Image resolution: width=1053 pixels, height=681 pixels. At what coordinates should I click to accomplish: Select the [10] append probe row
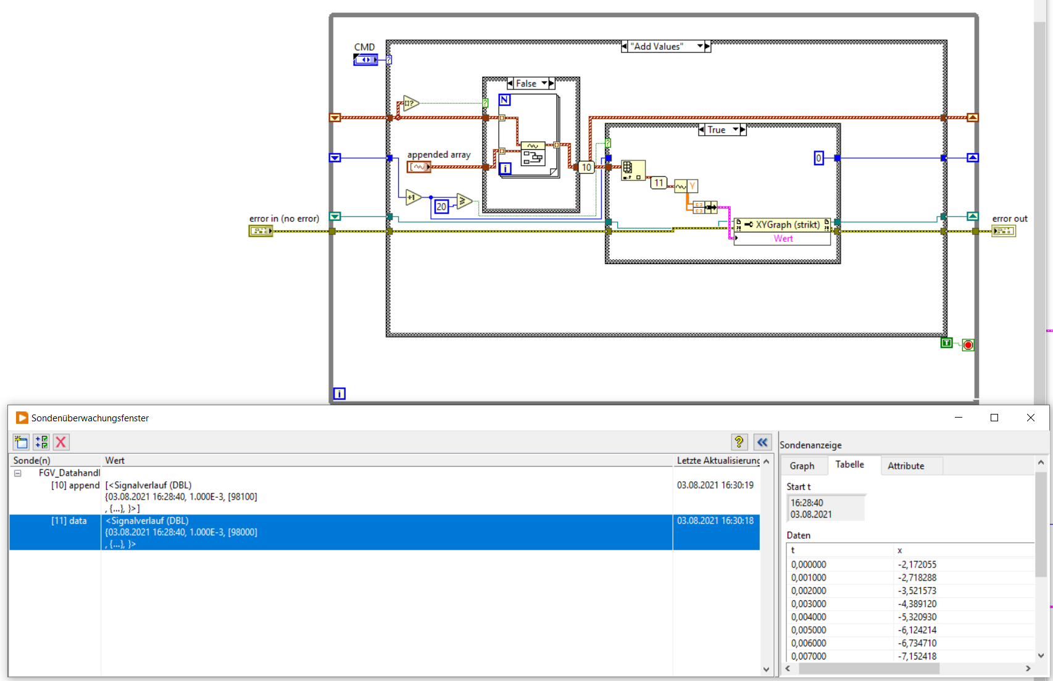coord(75,485)
